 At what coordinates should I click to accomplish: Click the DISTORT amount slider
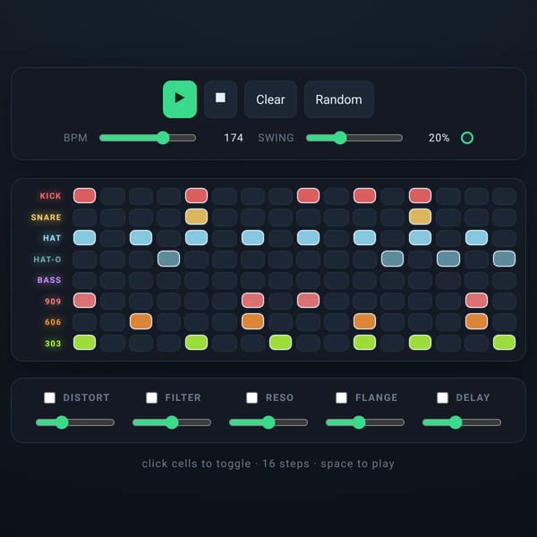75,422
